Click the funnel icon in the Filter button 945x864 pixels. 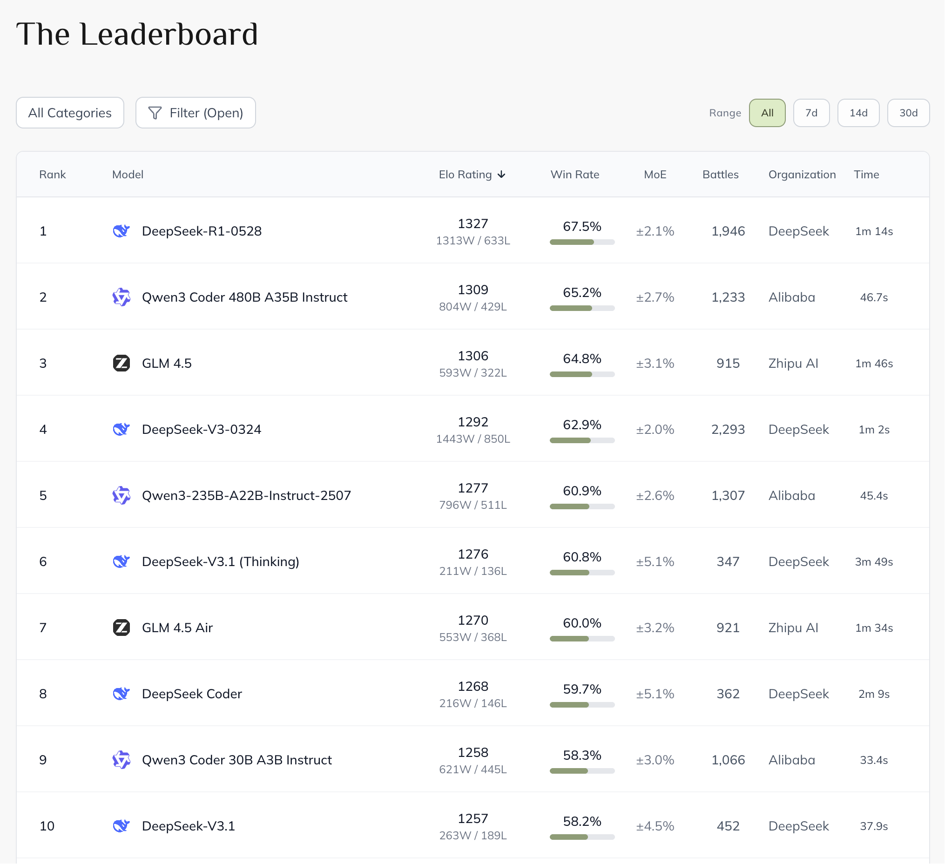point(155,113)
